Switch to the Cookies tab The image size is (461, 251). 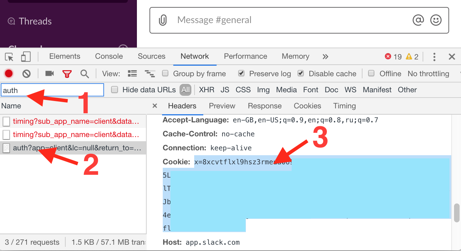coord(307,106)
